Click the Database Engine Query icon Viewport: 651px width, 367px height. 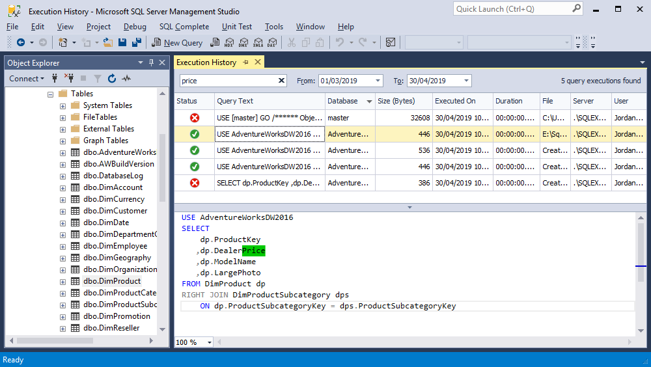[215, 42]
